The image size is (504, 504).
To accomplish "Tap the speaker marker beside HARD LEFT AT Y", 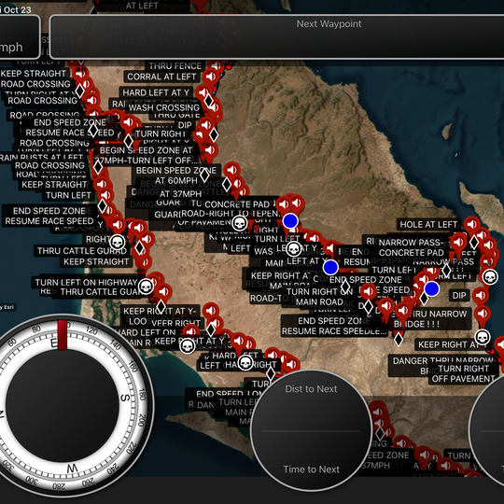I will coord(203,92).
